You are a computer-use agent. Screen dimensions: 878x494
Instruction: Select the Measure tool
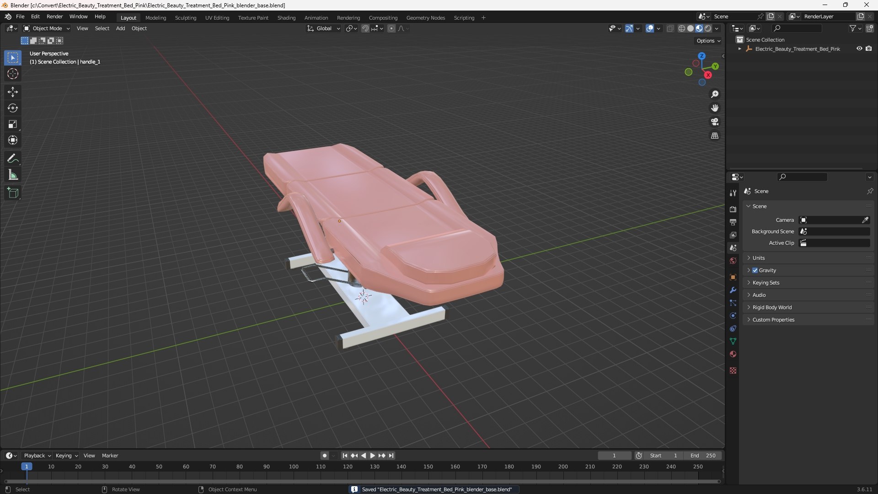click(13, 175)
